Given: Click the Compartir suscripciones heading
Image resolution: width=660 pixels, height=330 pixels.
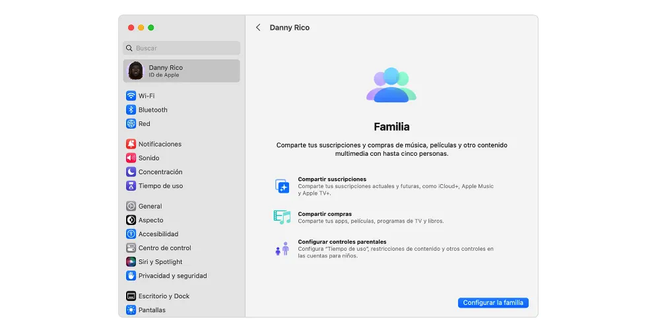Looking at the screenshot, I should tap(332, 179).
